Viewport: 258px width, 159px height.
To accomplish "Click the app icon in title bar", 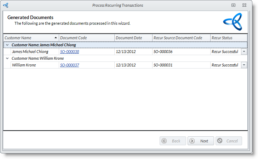I will 5,5.
